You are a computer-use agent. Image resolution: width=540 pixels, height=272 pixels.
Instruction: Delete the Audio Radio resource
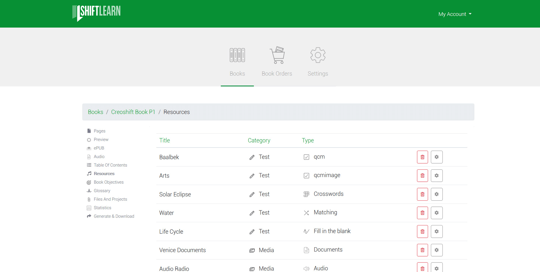click(x=422, y=268)
